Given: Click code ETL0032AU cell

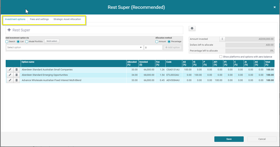Looking at the screenshot, I should tap(174, 75).
